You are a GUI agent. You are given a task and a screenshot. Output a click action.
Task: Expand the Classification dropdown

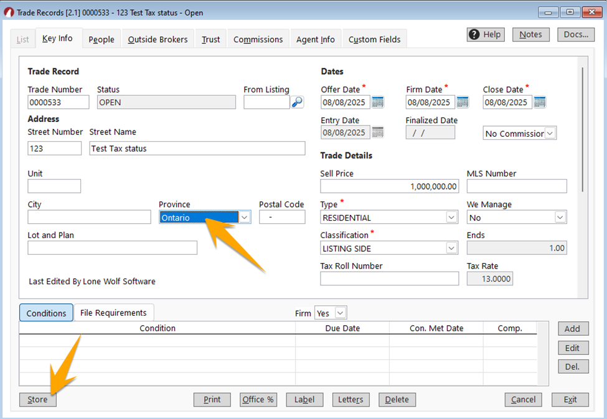pyautogui.click(x=453, y=248)
